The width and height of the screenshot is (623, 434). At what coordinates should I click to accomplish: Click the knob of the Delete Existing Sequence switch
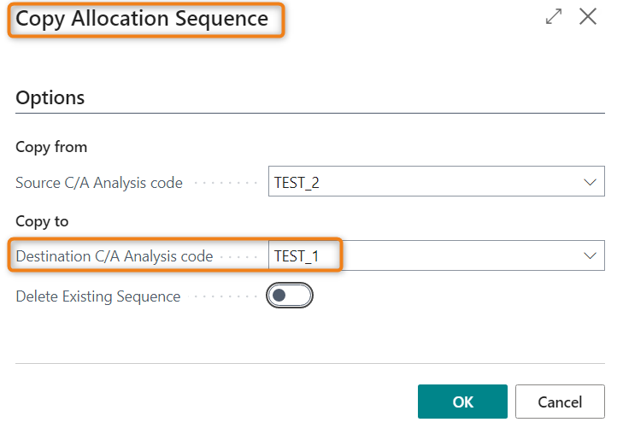tap(279, 296)
